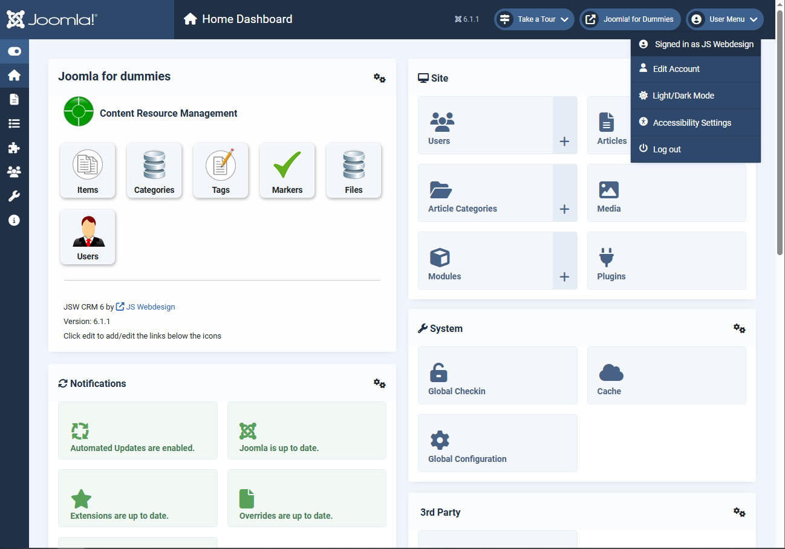Viewport: 785px width, 549px height.
Task: Open the Global Configuration tile
Action: [x=498, y=443]
